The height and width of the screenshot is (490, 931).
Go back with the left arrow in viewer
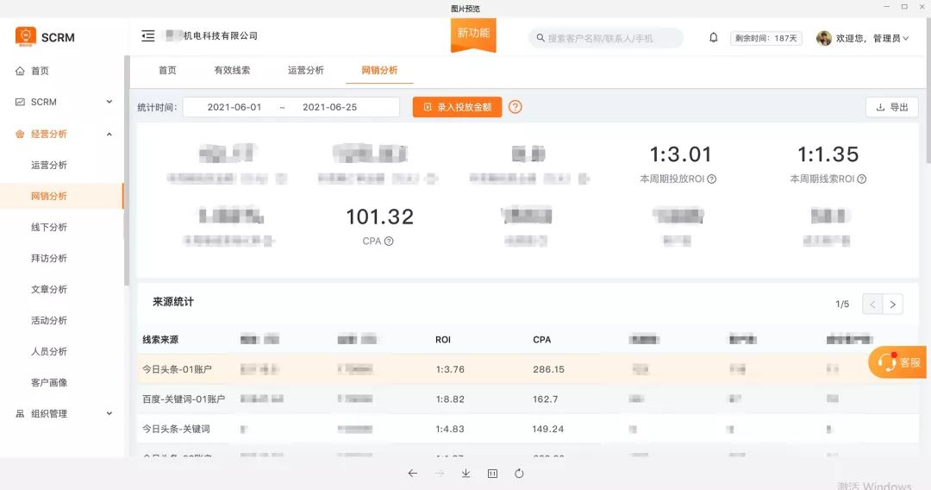coord(413,474)
